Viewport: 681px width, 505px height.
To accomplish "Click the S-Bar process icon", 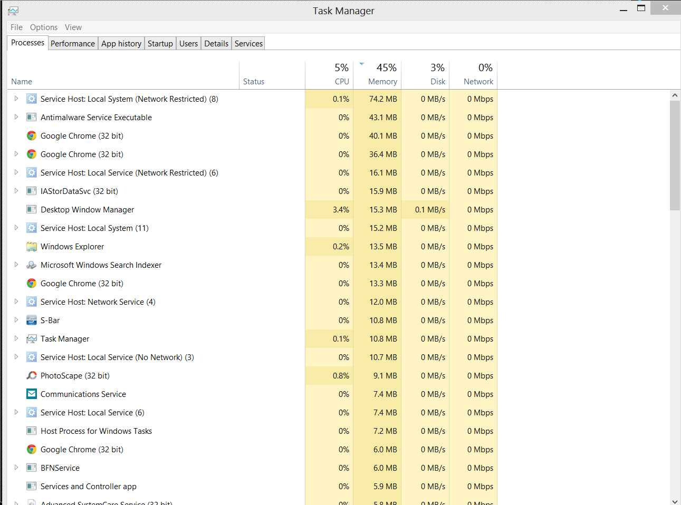I will pyautogui.click(x=32, y=321).
